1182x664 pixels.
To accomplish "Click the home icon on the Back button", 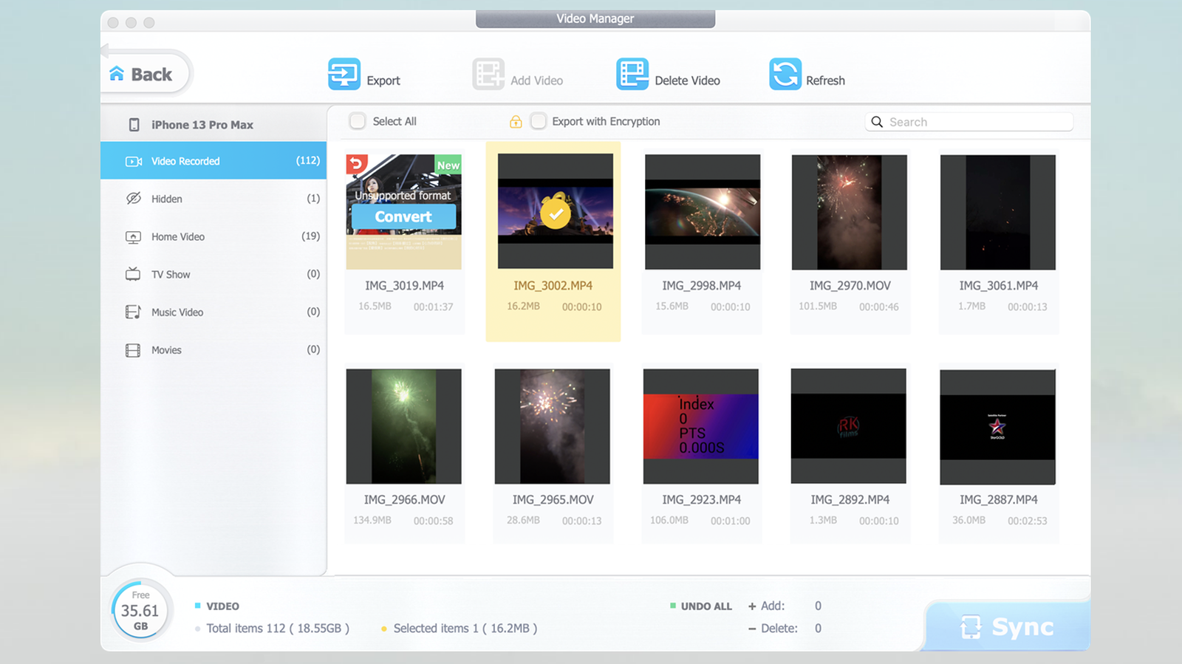I will coord(117,74).
